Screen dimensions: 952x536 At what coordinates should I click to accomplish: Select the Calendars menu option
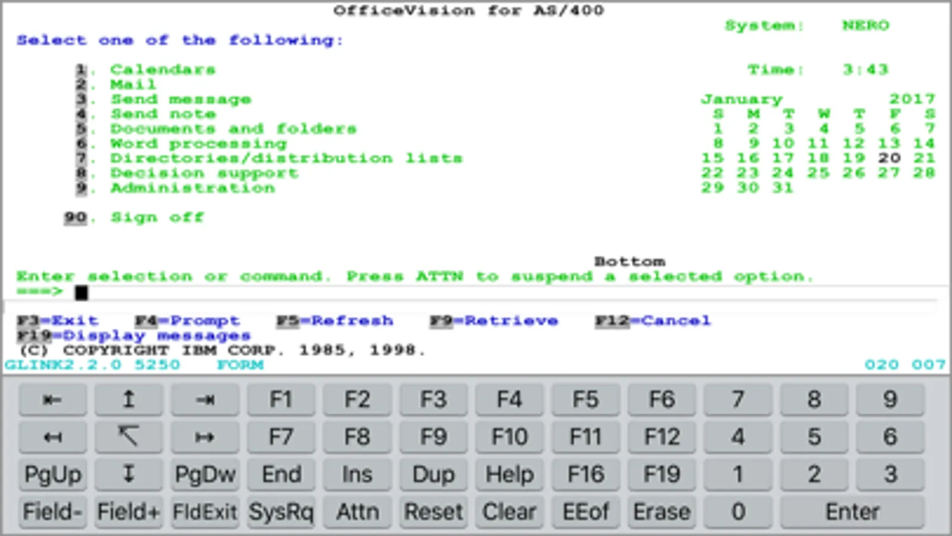[x=145, y=70]
